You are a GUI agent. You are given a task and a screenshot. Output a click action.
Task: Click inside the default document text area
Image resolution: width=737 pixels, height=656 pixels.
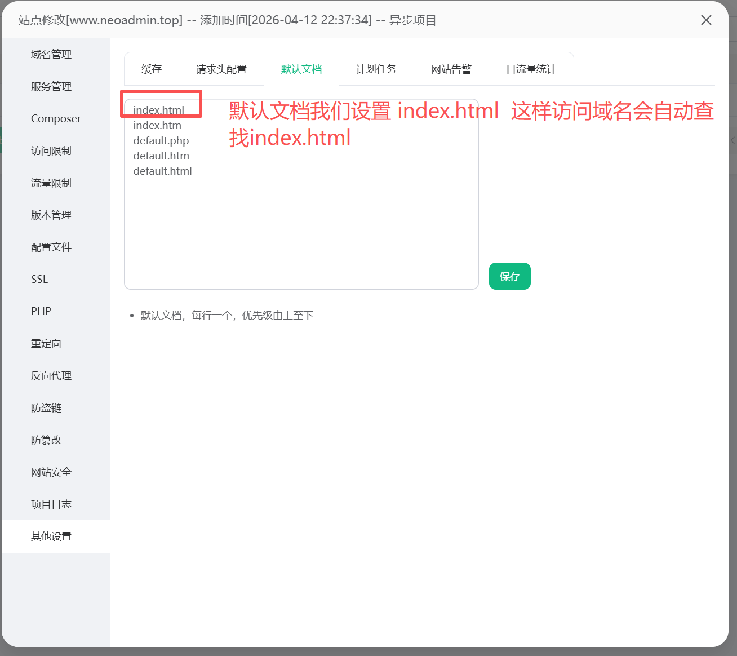tap(301, 225)
